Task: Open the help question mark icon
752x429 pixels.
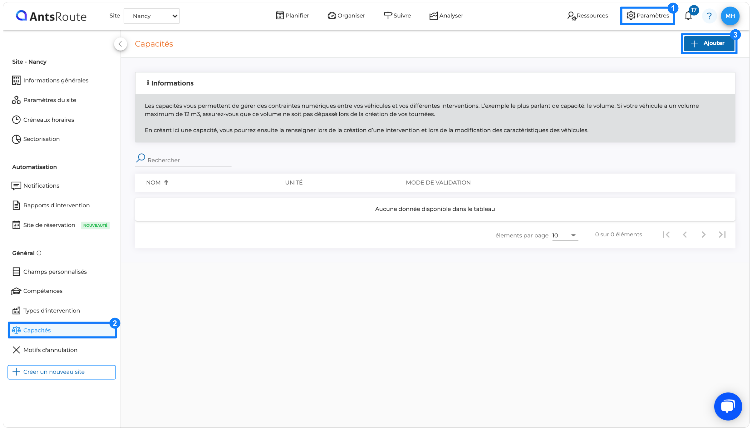Action: tap(709, 16)
